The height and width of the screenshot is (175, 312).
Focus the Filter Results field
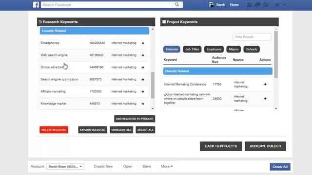tap(252, 37)
